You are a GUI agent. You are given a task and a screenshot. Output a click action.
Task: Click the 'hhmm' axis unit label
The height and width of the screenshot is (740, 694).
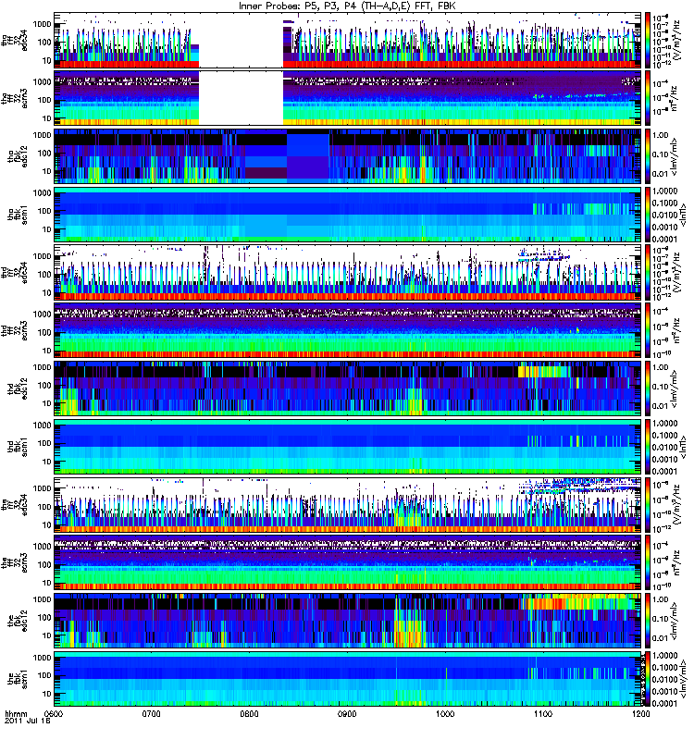(16, 713)
